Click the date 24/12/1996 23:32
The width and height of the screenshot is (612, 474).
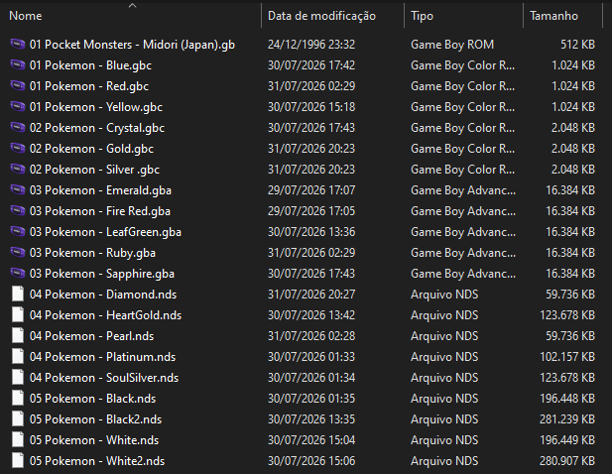tap(311, 45)
